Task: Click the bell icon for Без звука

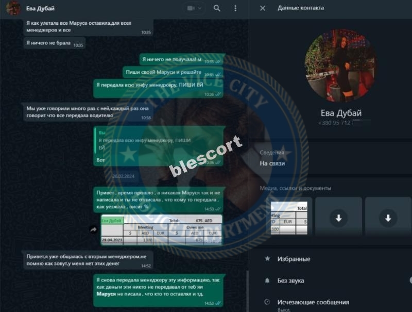Action: pyautogui.click(x=267, y=281)
